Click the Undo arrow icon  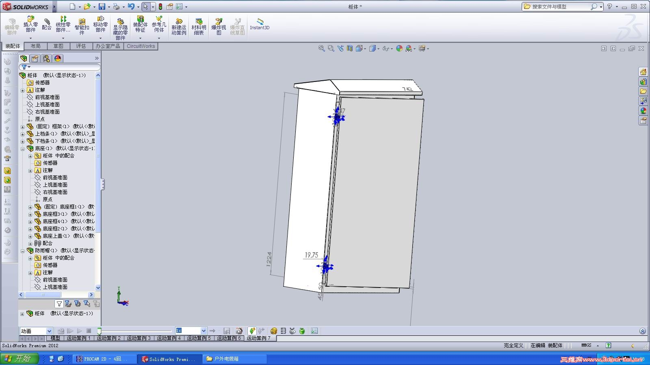coord(131,6)
